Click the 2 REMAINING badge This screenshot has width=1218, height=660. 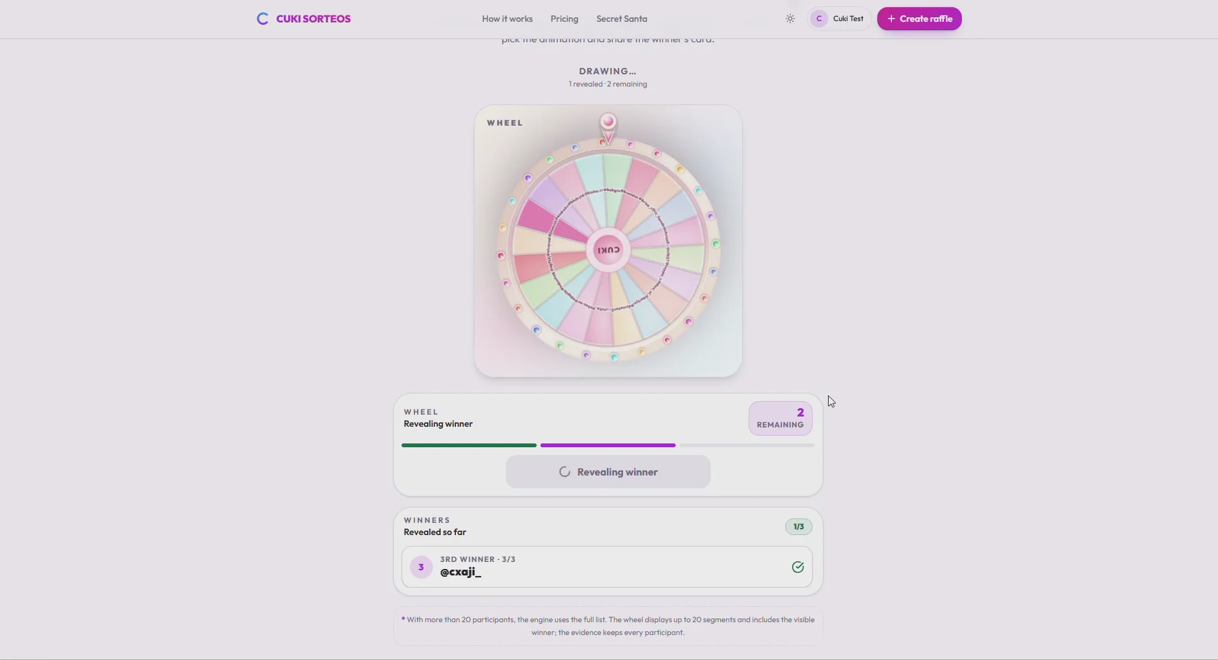780,418
